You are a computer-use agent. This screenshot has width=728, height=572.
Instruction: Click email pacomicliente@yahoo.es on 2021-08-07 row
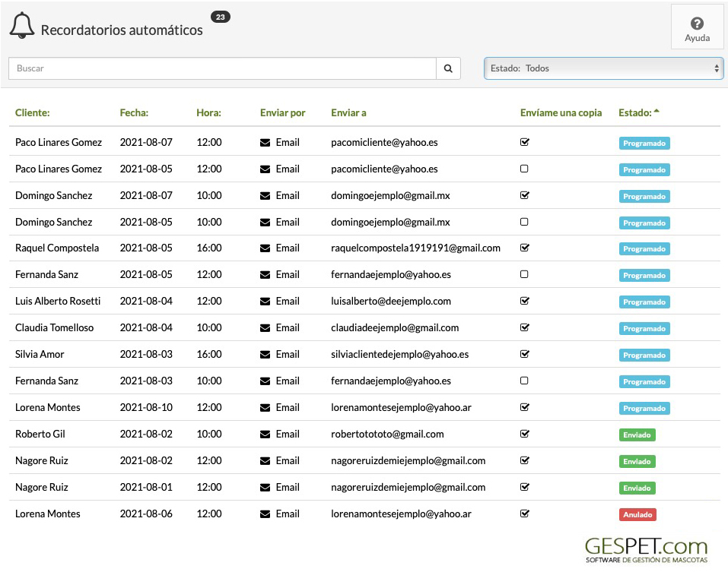[x=384, y=142]
